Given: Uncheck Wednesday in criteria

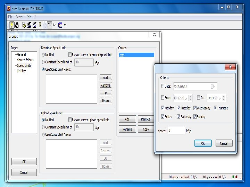Looking at the screenshot, I should [195, 108].
